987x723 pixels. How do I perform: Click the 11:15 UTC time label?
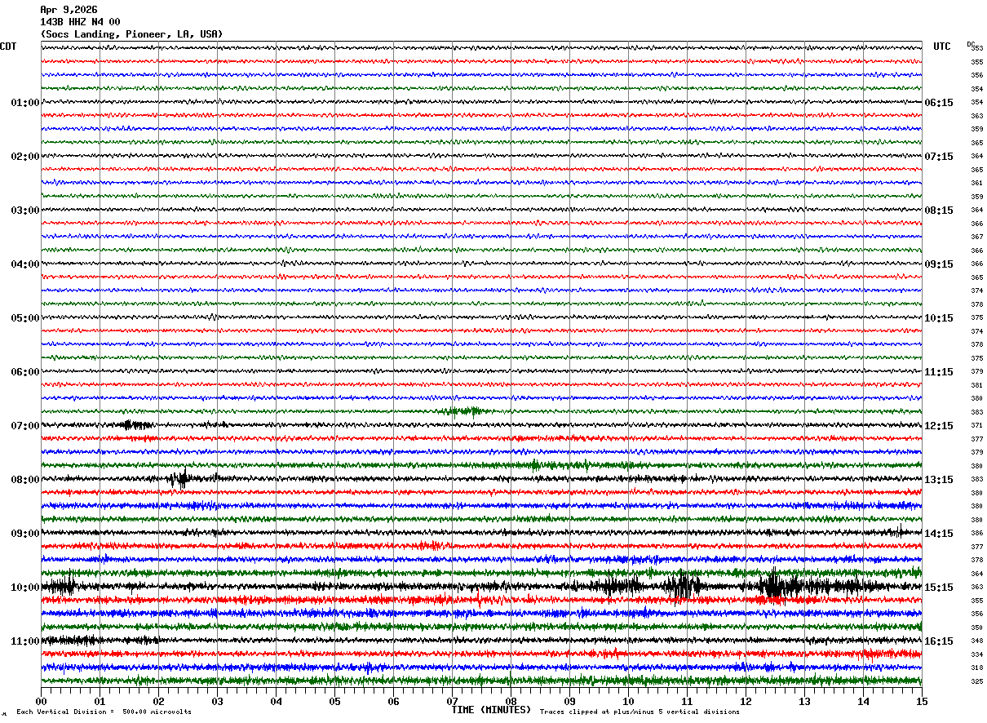tap(939, 372)
